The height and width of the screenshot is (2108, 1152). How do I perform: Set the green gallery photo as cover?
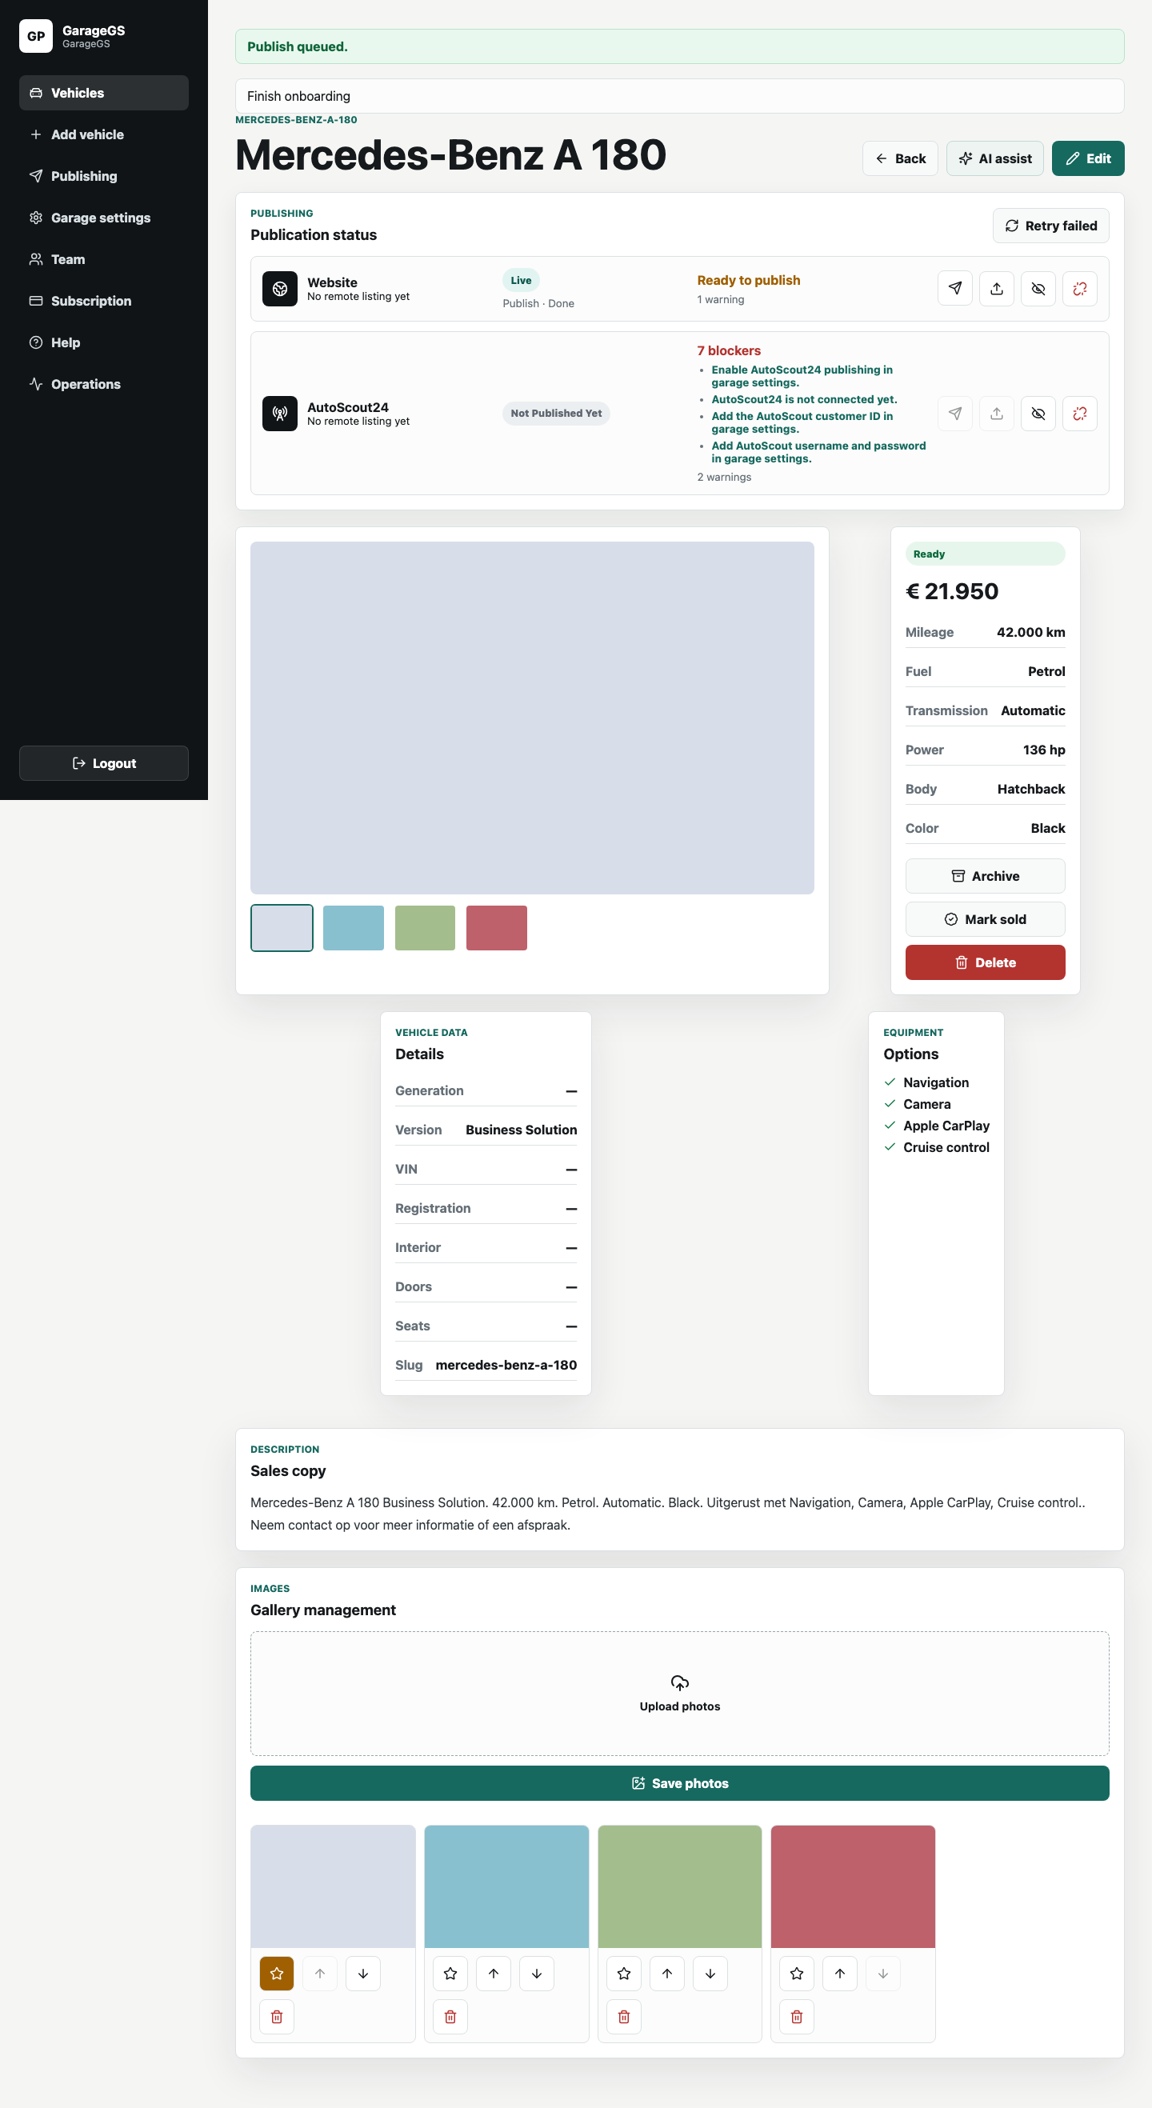point(623,1973)
